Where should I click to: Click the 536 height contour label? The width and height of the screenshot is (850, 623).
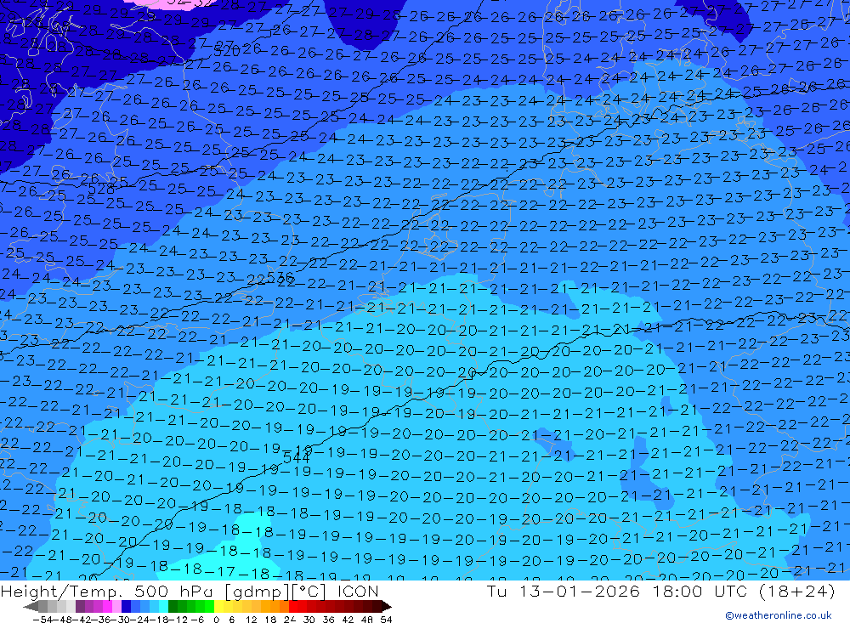[x=280, y=278]
